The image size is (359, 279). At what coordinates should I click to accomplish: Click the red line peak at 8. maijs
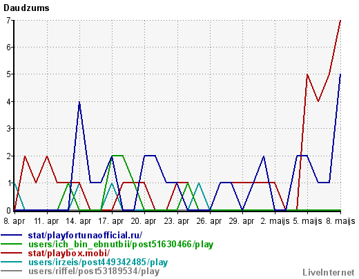tap(340, 21)
